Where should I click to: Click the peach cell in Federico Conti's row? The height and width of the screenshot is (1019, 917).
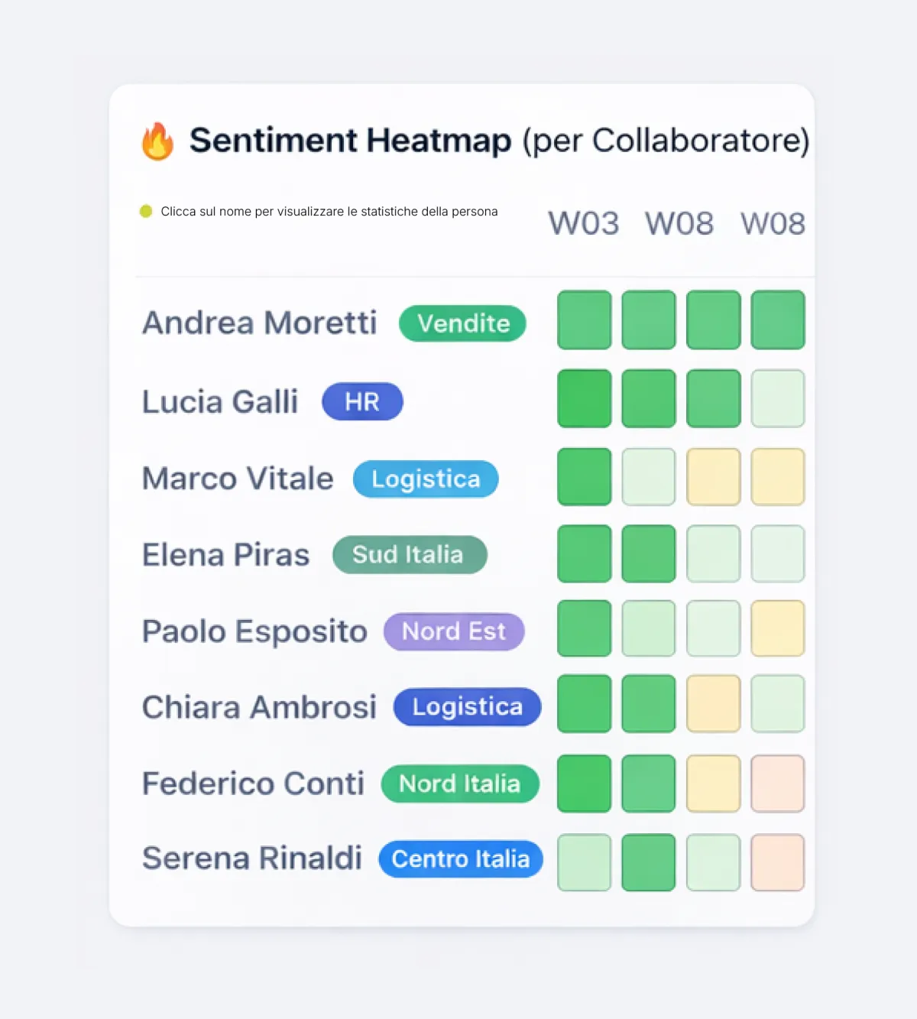point(777,784)
